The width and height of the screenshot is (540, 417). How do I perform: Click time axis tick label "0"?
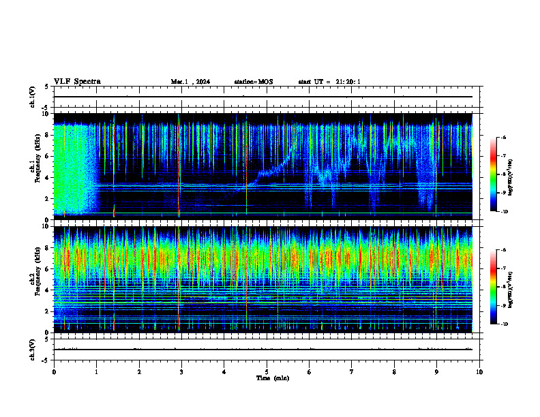coord(54,372)
